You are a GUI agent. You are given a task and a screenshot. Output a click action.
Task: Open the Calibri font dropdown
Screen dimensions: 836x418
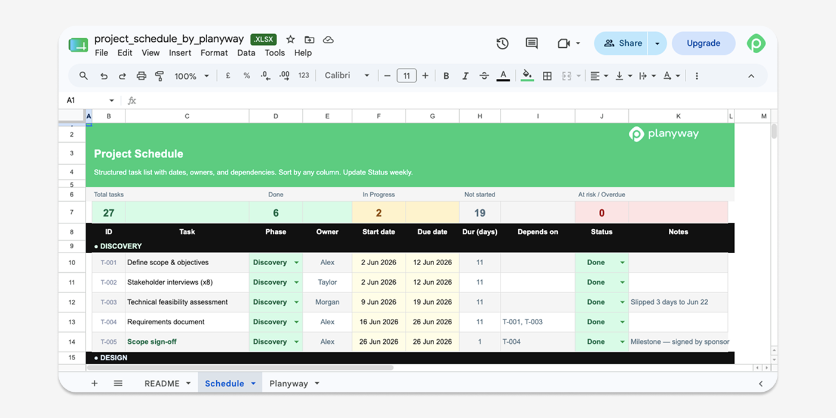click(x=347, y=76)
